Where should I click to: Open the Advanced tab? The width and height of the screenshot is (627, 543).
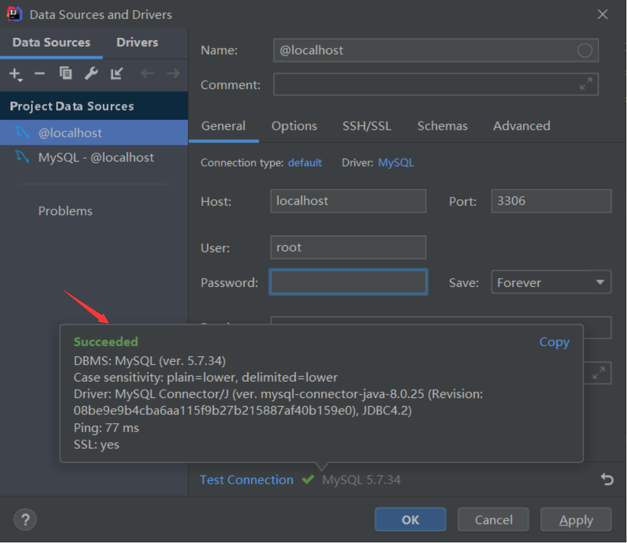point(522,126)
